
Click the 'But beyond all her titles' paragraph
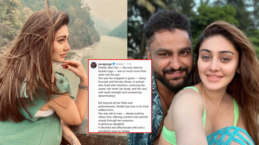click(123, 106)
